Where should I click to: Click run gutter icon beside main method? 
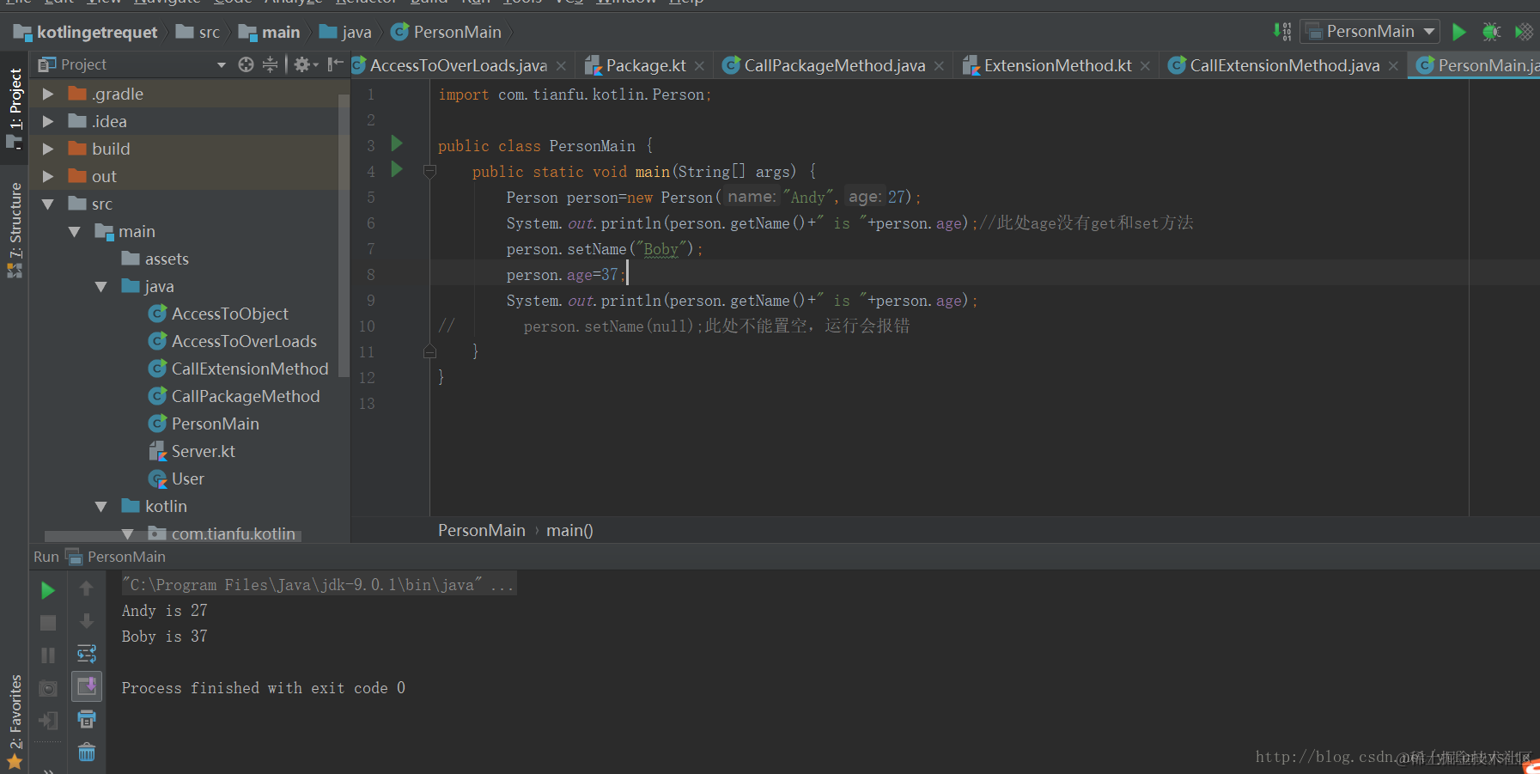tap(397, 169)
